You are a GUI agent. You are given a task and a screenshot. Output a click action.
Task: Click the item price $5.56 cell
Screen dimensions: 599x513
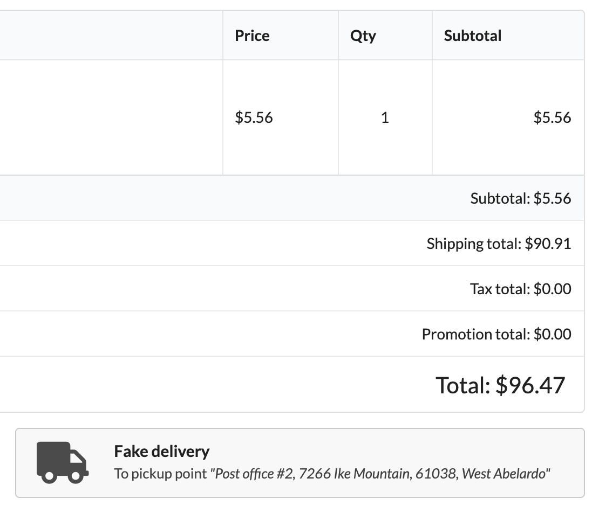(x=254, y=117)
